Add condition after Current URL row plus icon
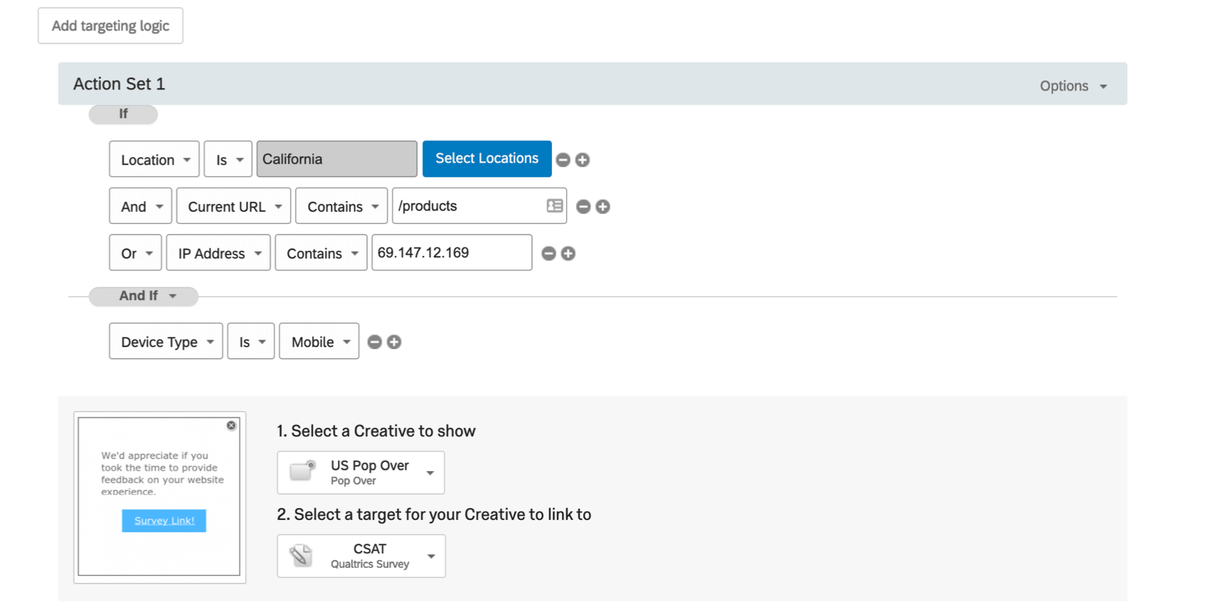 click(x=603, y=207)
